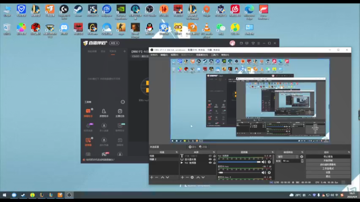The height and width of the screenshot is (202, 360).
Task: Open VLC media player desktop shortcut
Action: point(207,30)
